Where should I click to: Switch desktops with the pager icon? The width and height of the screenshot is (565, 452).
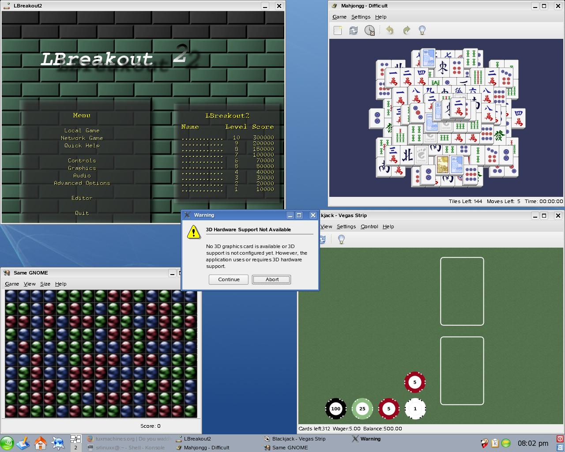(x=75, y=443)
